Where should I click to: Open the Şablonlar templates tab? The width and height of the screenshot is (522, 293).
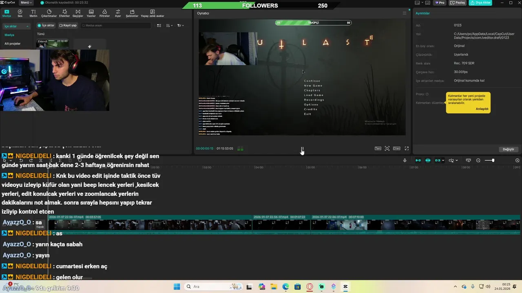click(x=132, y=13)
